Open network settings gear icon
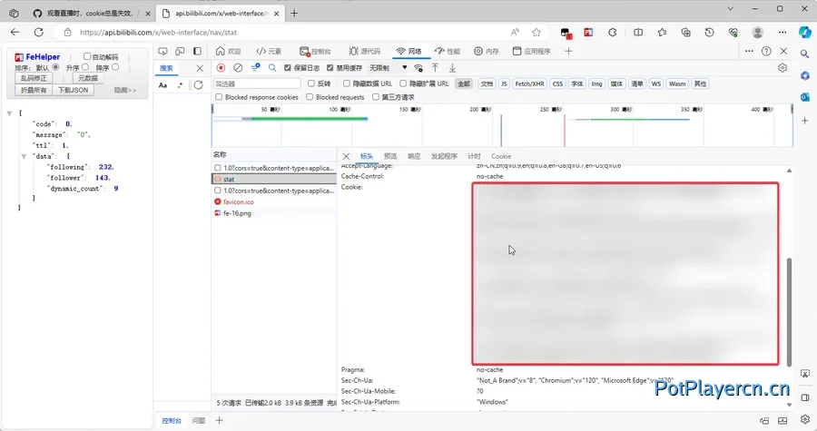 (783, 68)
